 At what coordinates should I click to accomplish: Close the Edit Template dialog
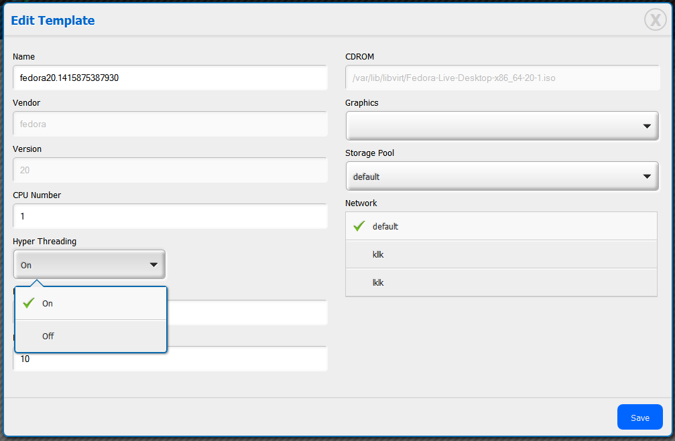[655, 20]
